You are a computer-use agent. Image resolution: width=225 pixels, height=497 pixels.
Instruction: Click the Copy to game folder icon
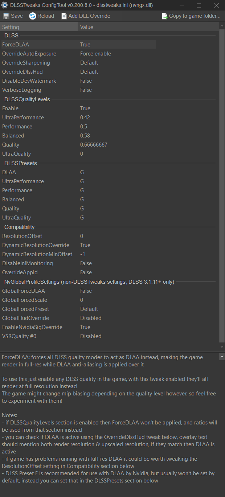tap(164, 16)
